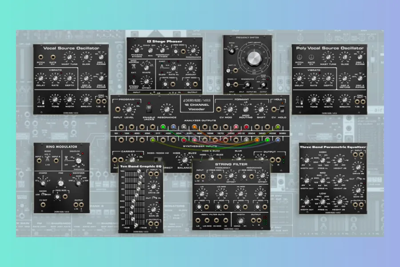Click the Resonance knob on the 16 Channel Vocoder
The width and height of the screenshot is (400, 267).
tap(167, 109)
